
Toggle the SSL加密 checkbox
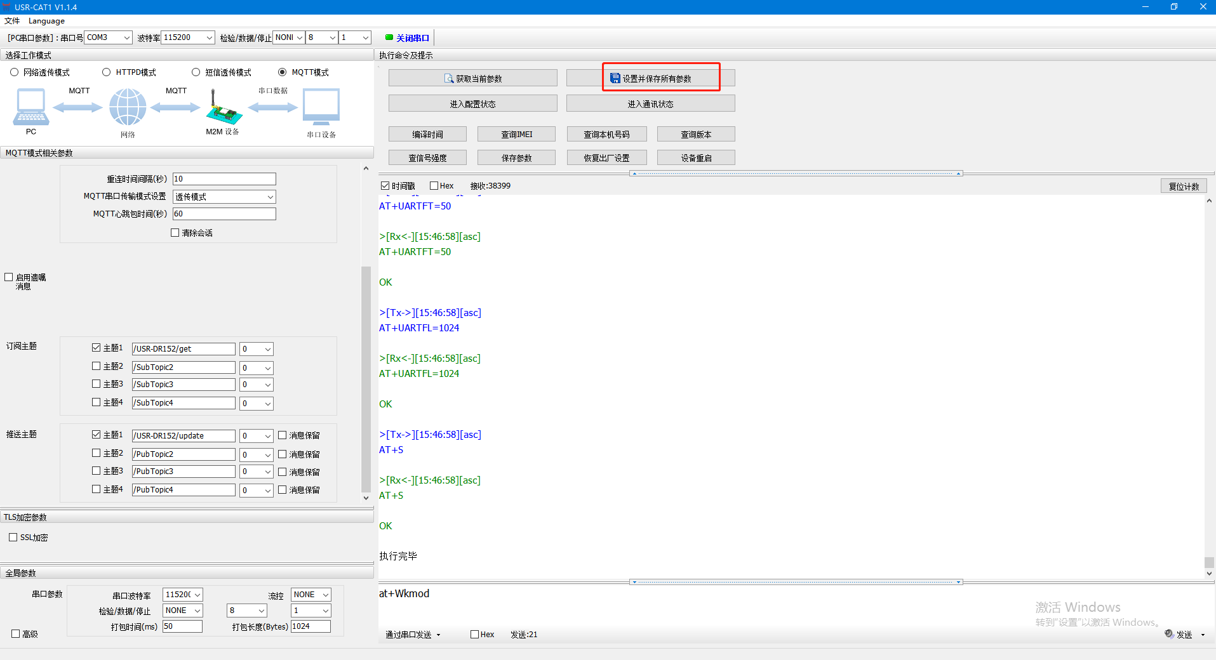pos(13,538)
